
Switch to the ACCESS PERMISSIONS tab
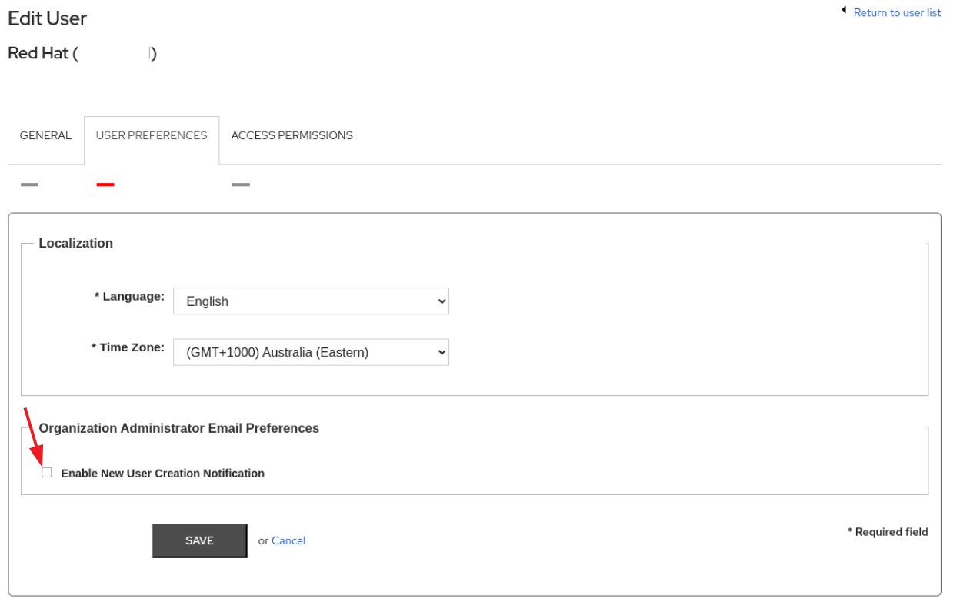(x=292, y=135)
